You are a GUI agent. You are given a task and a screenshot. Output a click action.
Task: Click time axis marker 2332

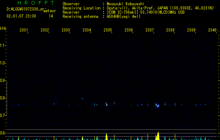pyautogui.click(x=45, y=30)
